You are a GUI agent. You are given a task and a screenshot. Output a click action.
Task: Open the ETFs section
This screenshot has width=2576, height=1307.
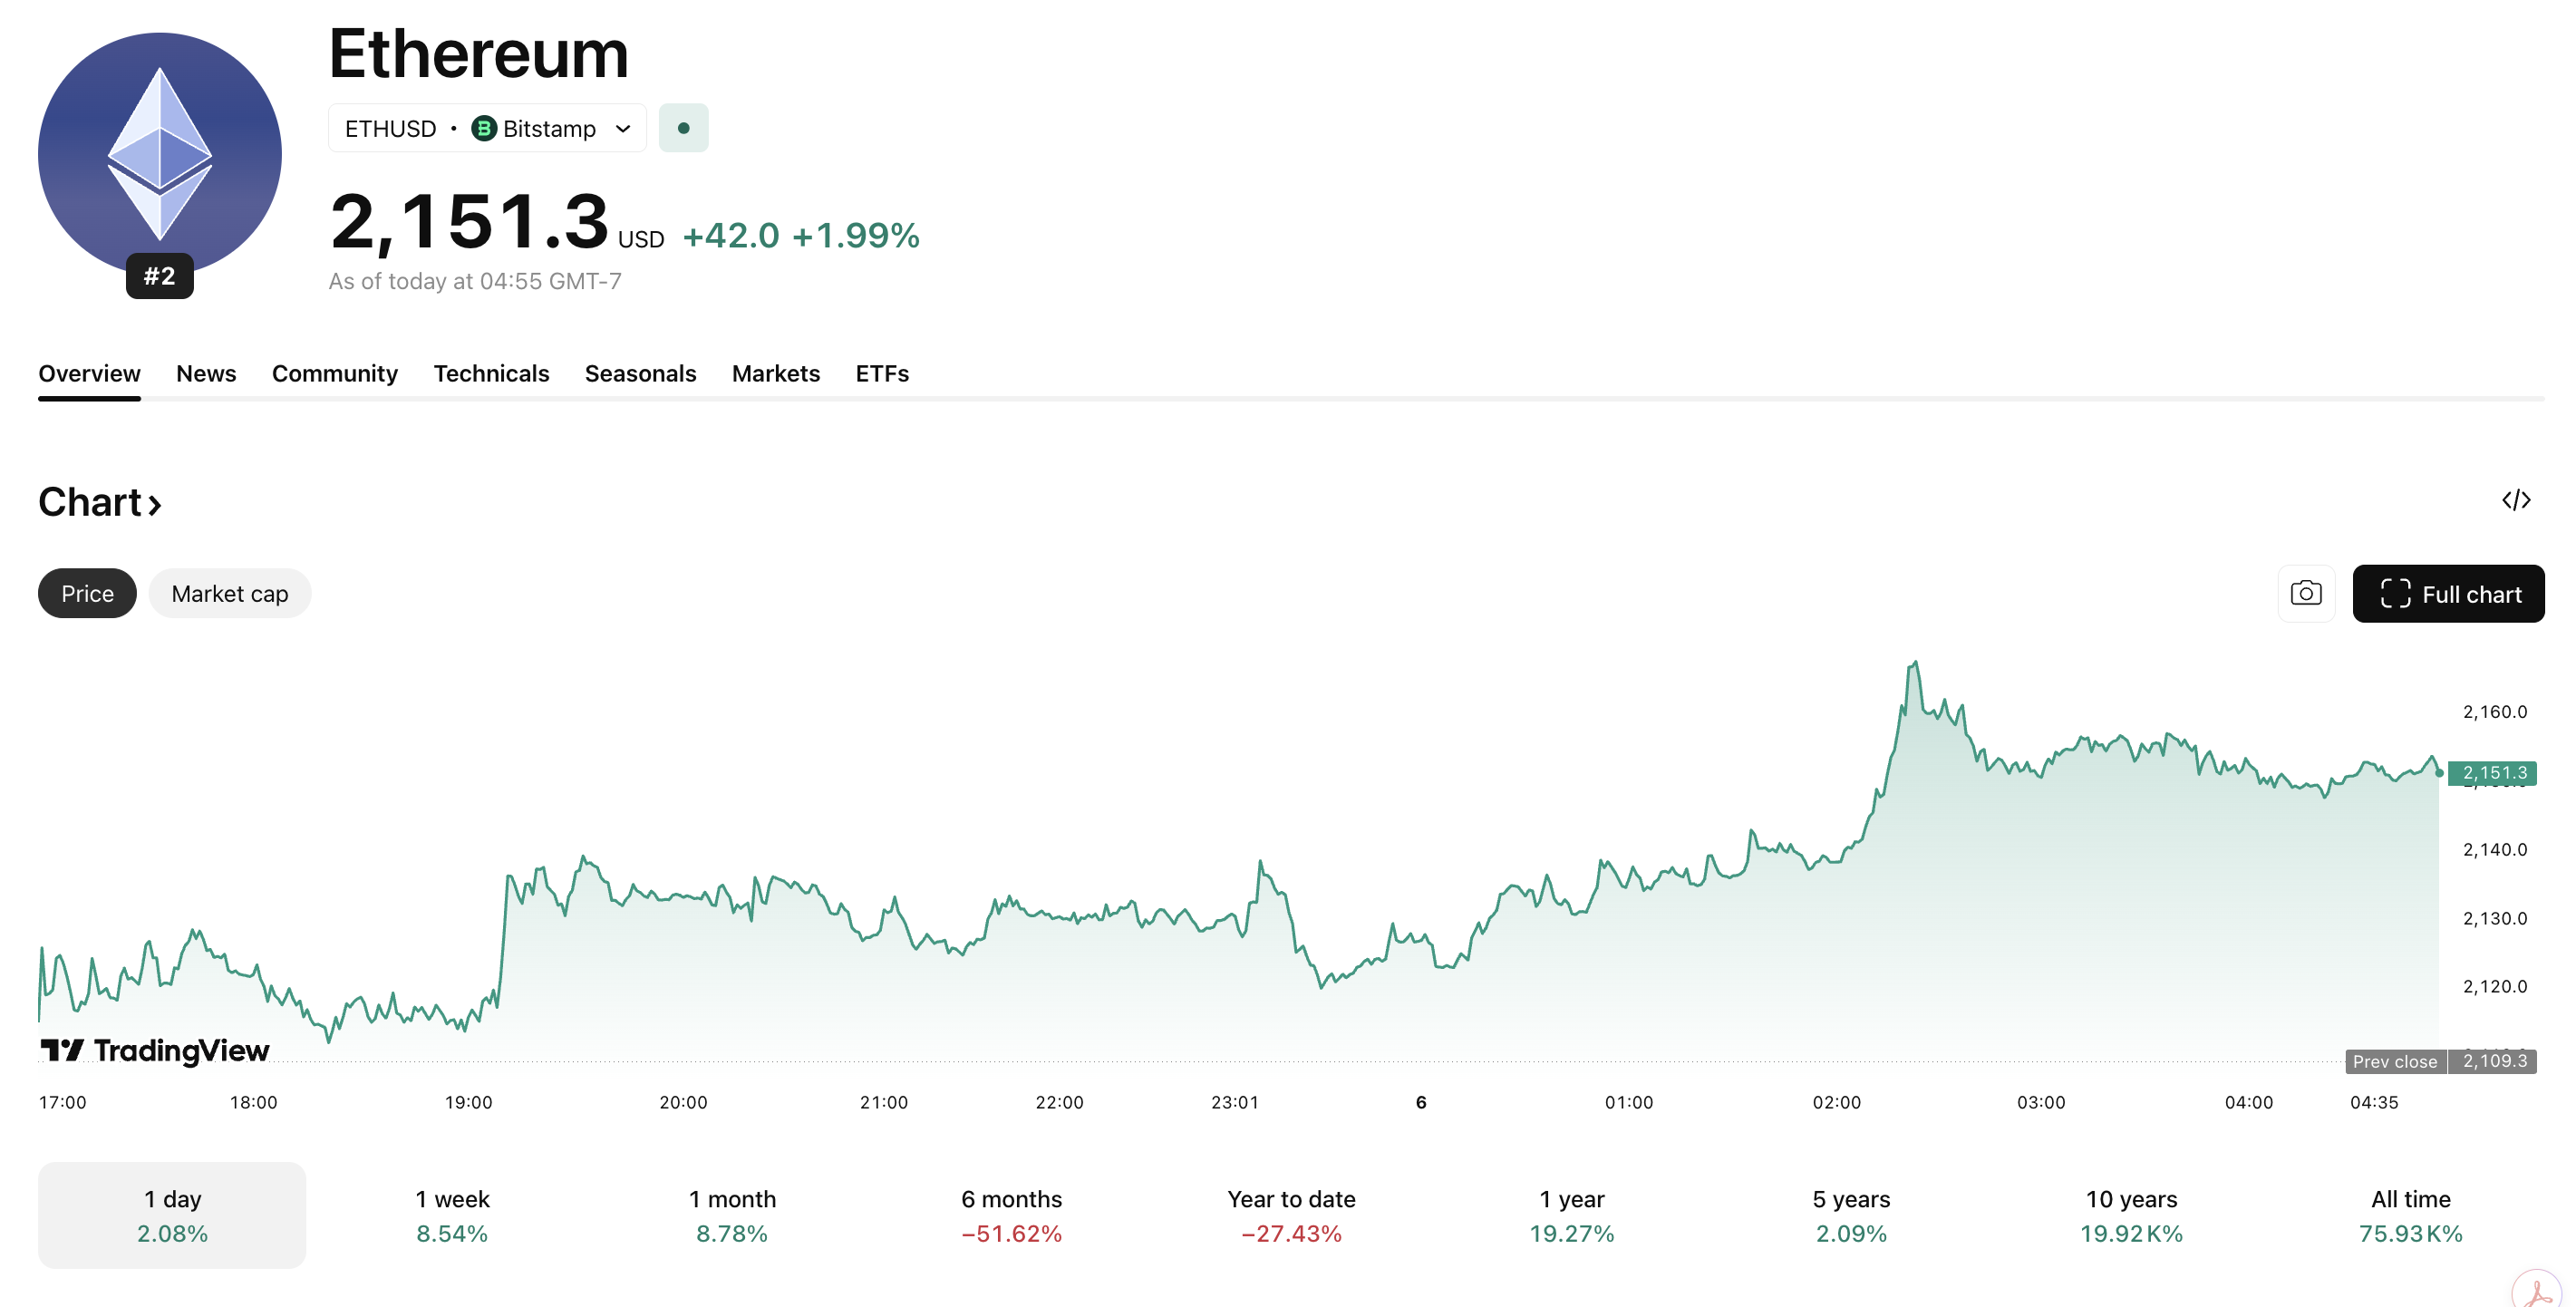click(x=881, y=373)
